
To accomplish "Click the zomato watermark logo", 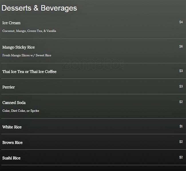I will (x=92, y=65).
